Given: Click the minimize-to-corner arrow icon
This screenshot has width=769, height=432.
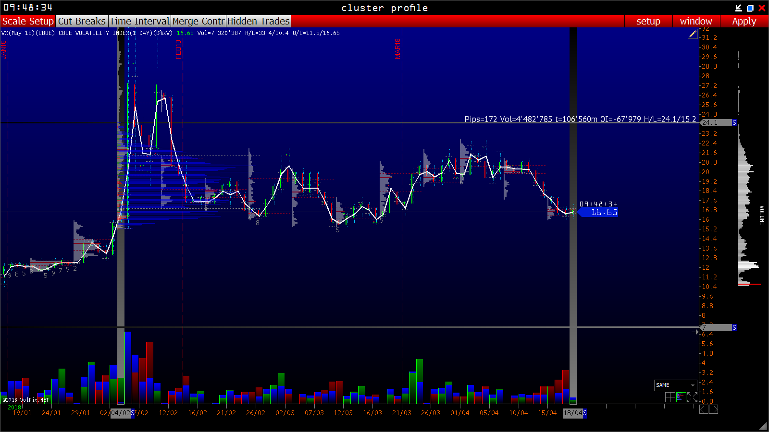Looking at the screenshot, I should 739,8.
